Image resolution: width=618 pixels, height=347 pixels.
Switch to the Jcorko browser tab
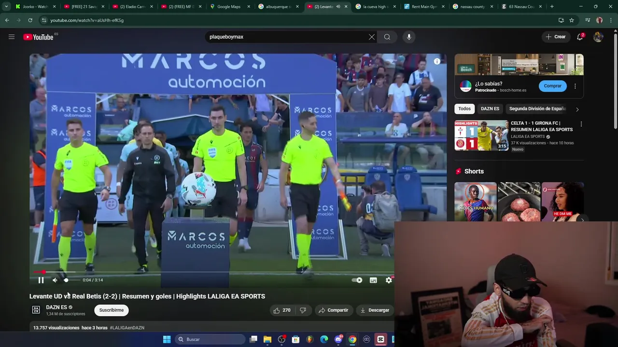click(x=35, y=7)
